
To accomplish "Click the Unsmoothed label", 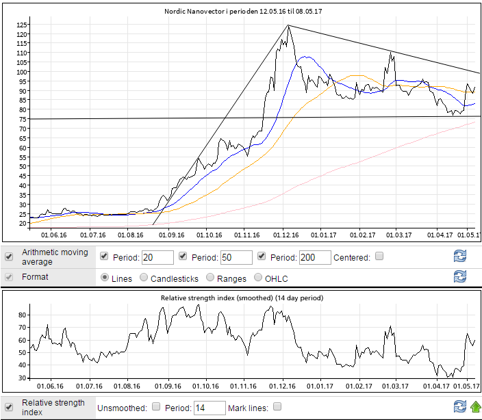I will (123, 408).
